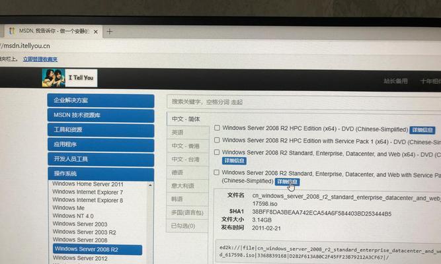Open a new browser tab

pyautogui.click(x=110, y=32)
